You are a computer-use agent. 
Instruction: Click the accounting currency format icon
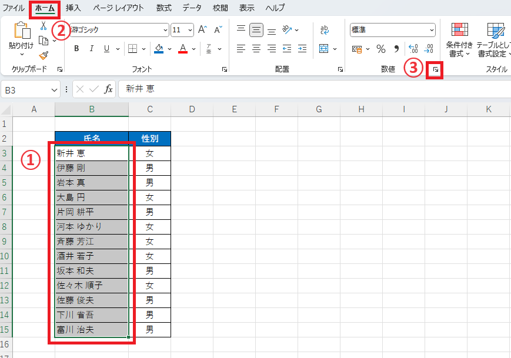click(357, 49)
